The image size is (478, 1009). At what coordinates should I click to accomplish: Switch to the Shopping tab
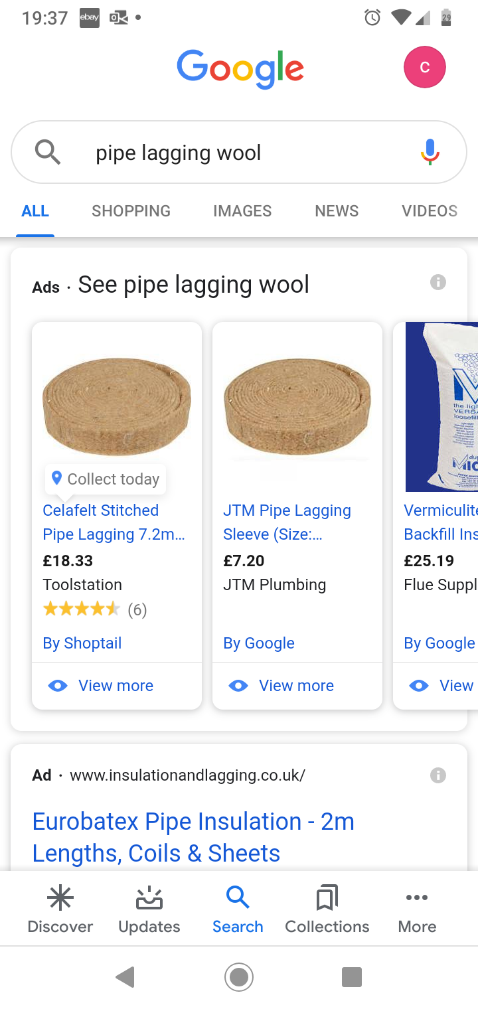pyautogui.click(x=131, y=211)
